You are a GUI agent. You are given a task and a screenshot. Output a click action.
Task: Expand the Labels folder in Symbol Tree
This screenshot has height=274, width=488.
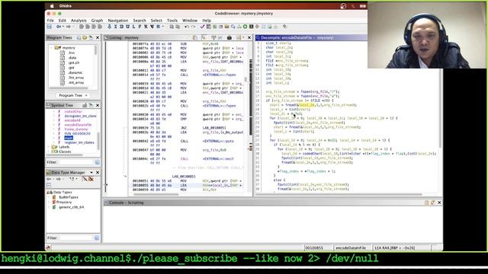pos(49,147)
